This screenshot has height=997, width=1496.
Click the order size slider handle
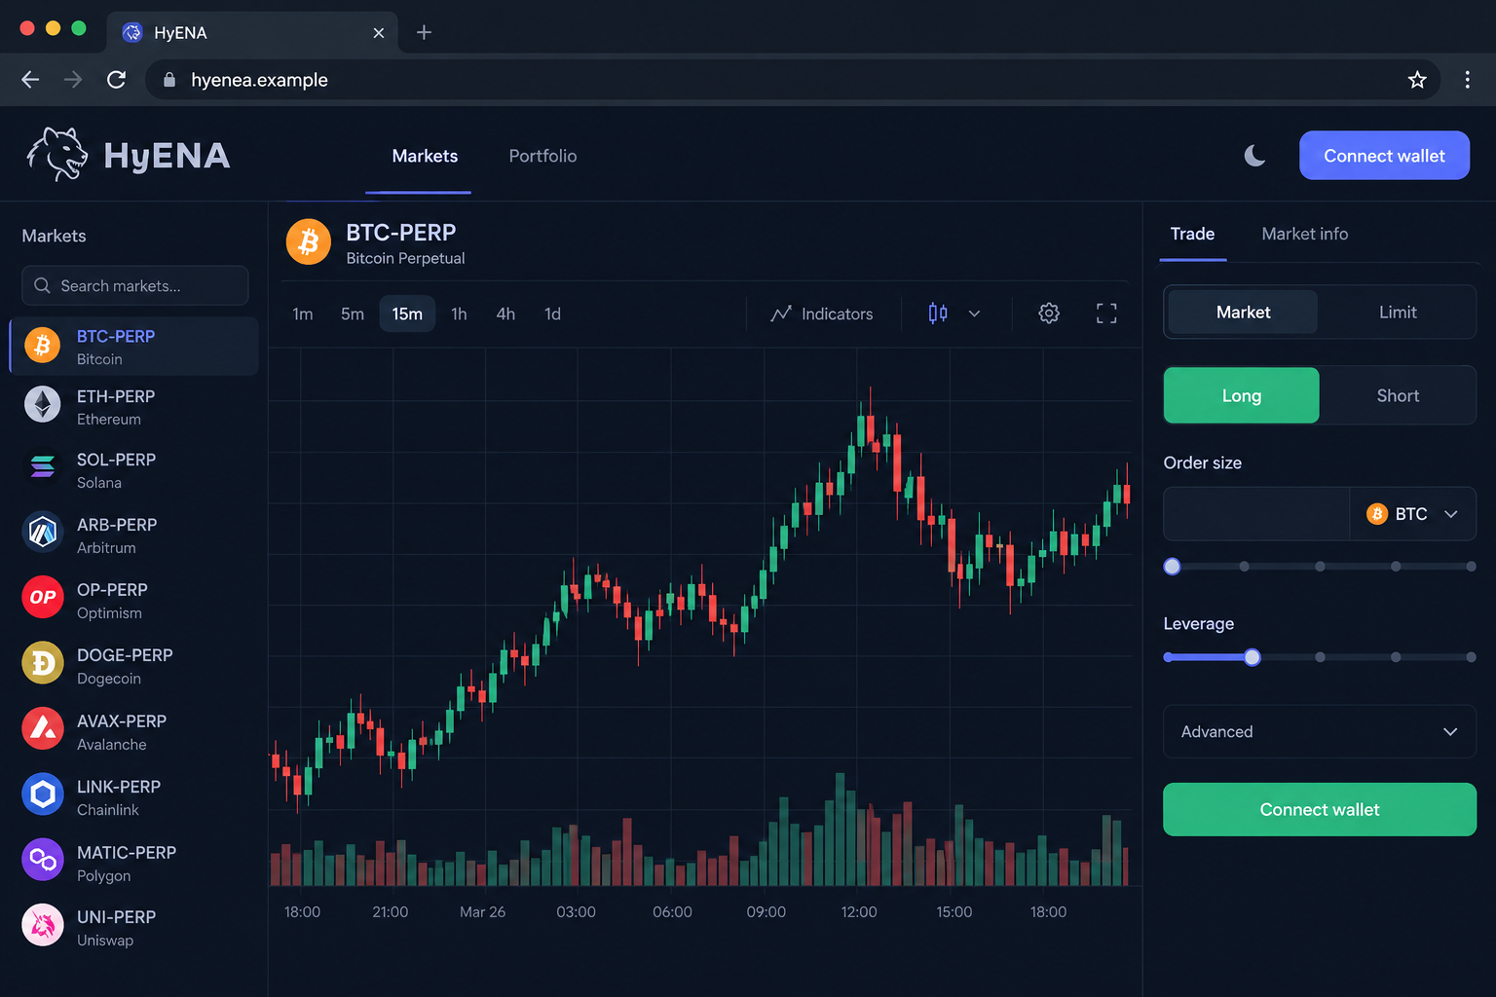[x=1172, y=567]
